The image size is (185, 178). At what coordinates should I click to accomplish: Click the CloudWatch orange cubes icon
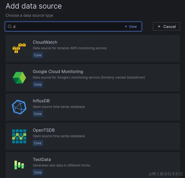[19, 48]
